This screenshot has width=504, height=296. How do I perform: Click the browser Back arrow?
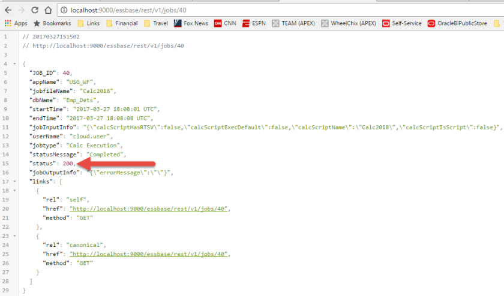tap(8, 10)
